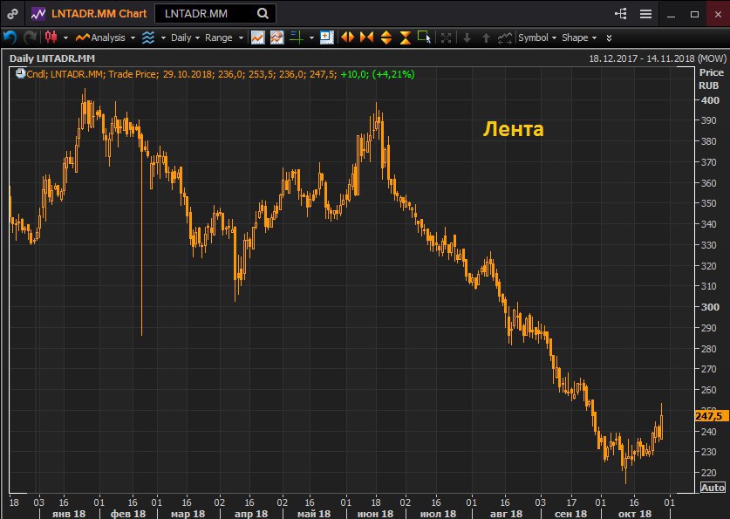Screen dimensions: 730x519
Task: Click the июн 18 time axis label
Action: pos(375,514)
